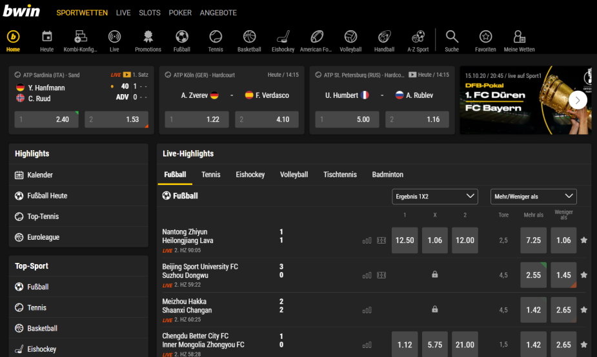Expand the Mehr/Weniger als dropdown
The width and height of the screenshot is (597, 357).
(533, 197)
